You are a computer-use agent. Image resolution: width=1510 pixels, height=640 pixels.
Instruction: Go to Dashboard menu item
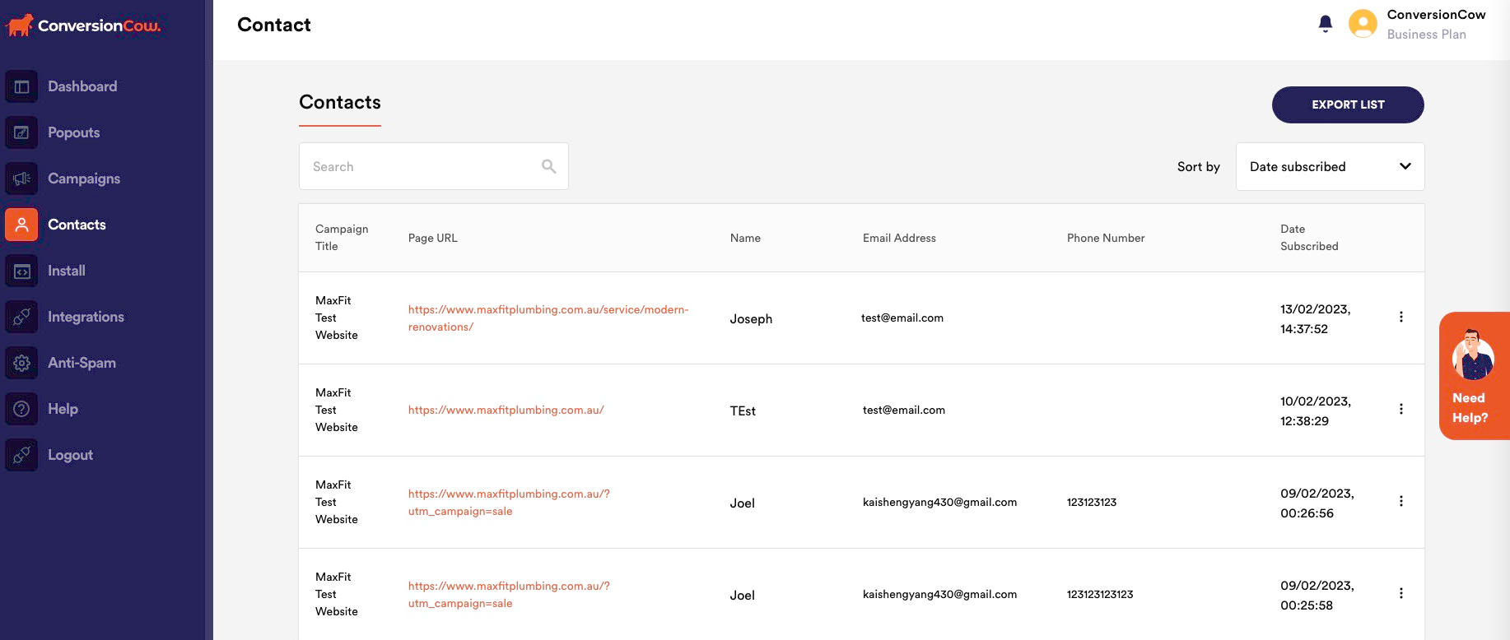coord(82,86)
